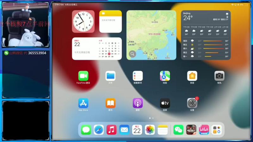Open bilibili in the dock
Screen dimensions: 253x142
[x=204, y=130]
